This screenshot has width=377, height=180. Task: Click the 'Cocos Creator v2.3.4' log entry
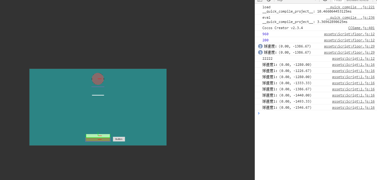coord(283,28)
